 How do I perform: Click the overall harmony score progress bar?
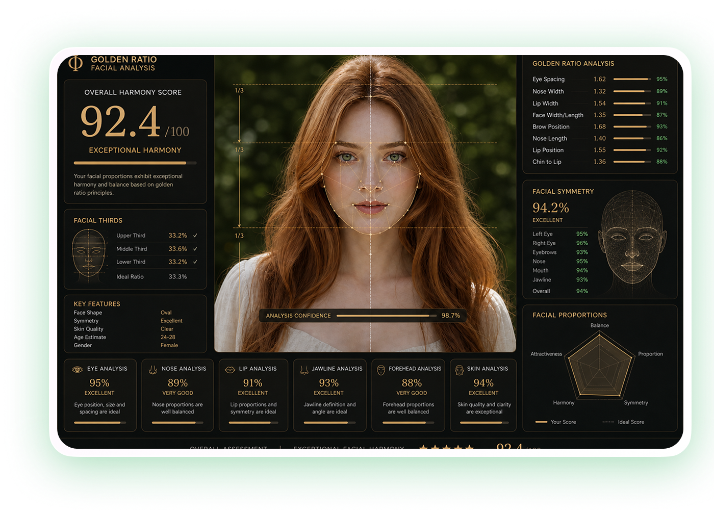click(x=135, y=163)
